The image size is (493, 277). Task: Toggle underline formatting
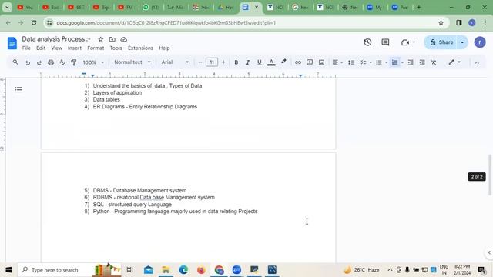(260, 62)
